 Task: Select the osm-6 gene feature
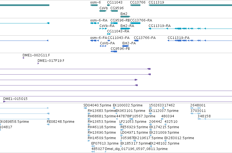coord(94,5)
